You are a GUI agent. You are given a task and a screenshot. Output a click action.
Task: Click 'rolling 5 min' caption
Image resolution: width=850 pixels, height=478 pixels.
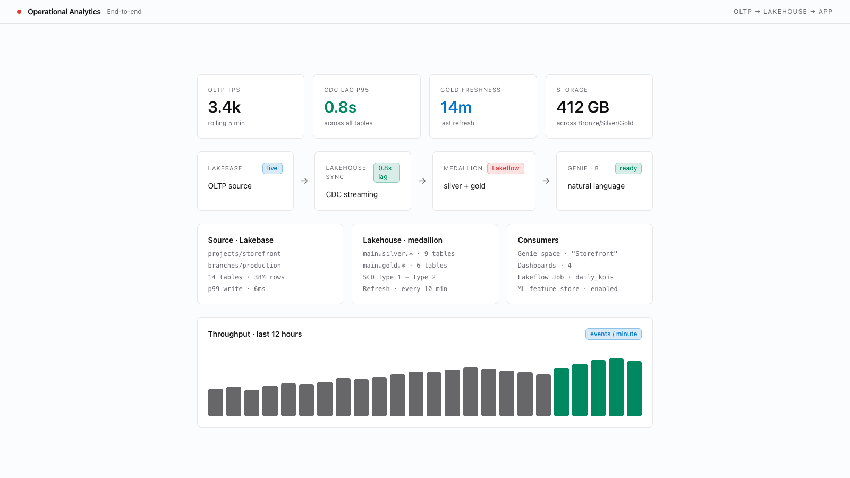coord(226,123)
